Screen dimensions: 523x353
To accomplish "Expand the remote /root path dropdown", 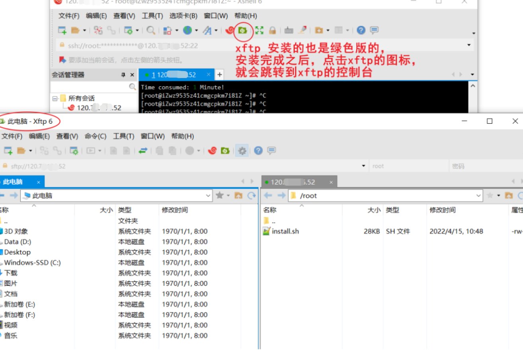I will [479, 196].
